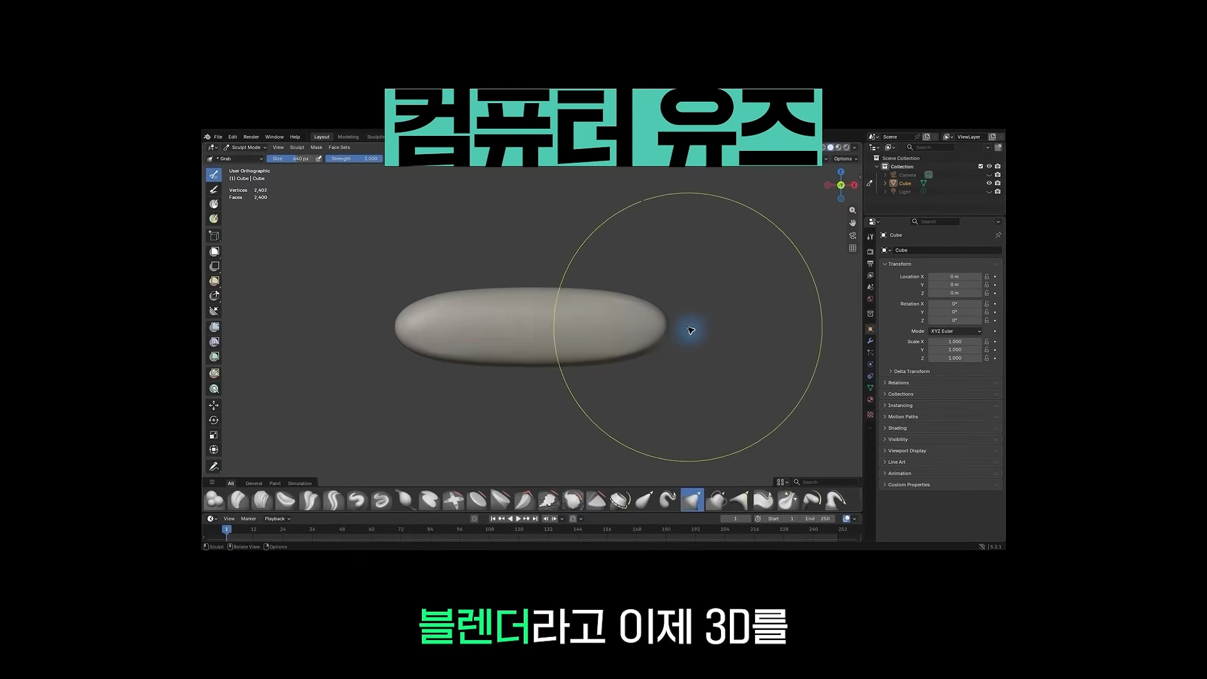The width and height of the screenshot is (1207, 679).
Task: Open the Face Sets menu
Action: pos(339,148)
